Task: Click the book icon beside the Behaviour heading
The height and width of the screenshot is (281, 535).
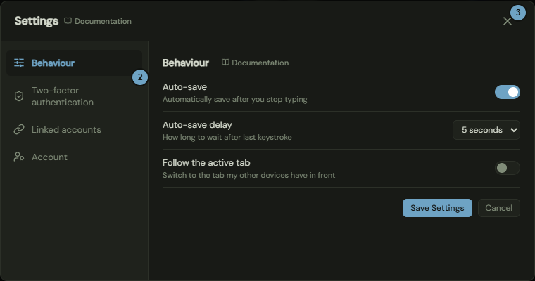Action: (x=225, y=63)
